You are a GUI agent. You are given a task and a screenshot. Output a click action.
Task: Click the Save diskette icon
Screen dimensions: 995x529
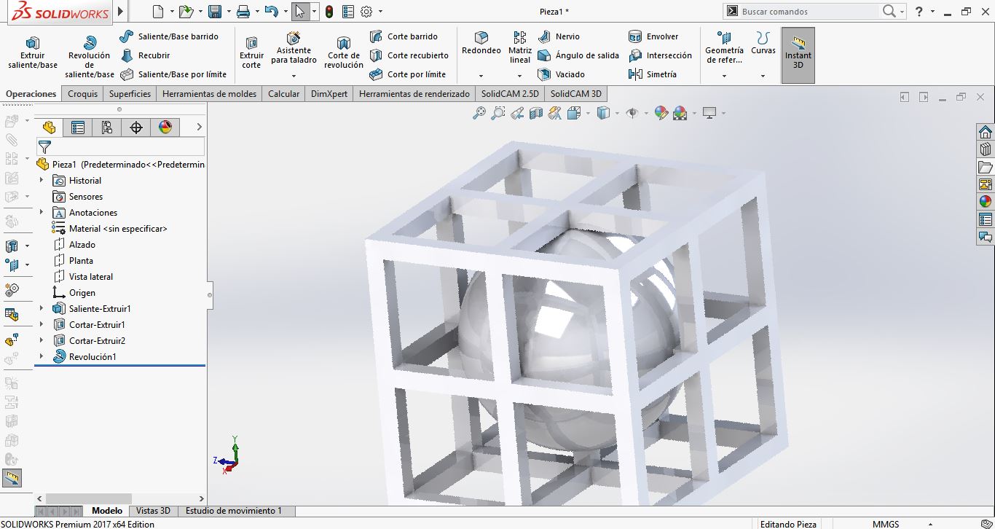(215, 12)
